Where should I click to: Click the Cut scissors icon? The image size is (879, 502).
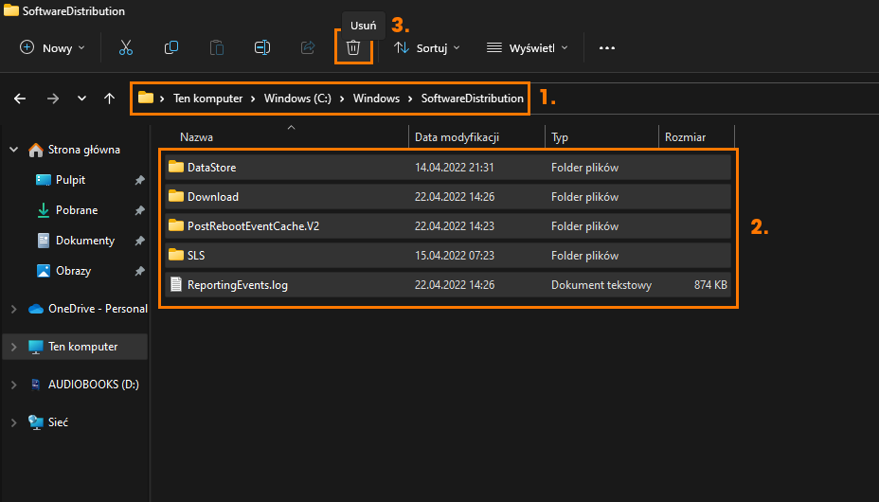126,47
